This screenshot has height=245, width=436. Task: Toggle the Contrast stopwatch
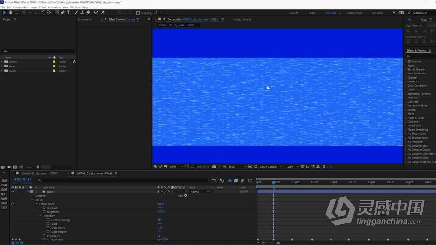[44, 208]
